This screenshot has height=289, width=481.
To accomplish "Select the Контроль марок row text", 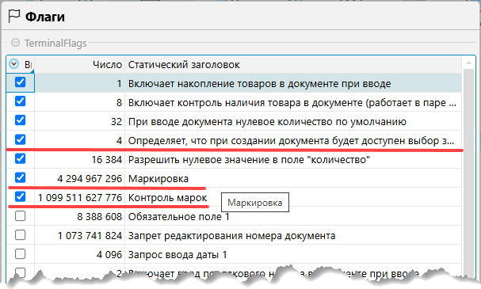I will [x=167, y=198].
